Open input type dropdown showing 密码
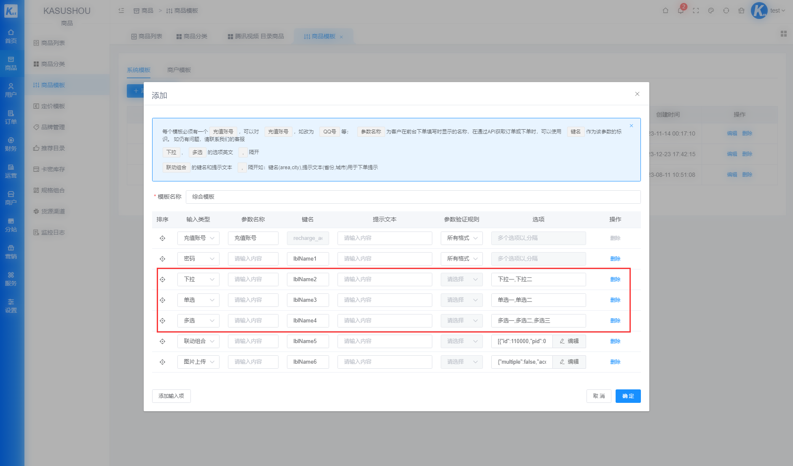 click(x=198, y=259)
